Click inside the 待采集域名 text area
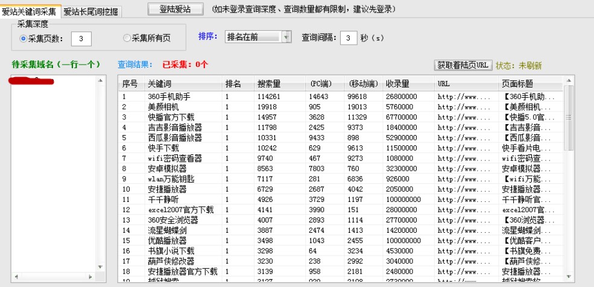The height and width of the screenshot is (287, 594). click(x=55, y=174)
